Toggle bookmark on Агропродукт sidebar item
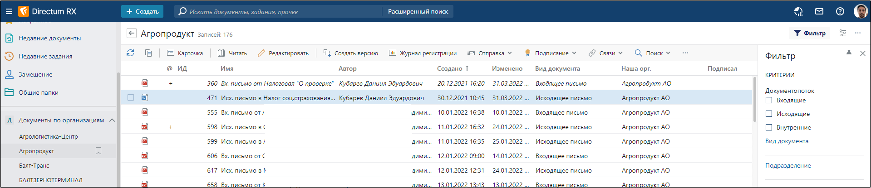The height and width of the screenshot is (188, 871). click(98, 151)
